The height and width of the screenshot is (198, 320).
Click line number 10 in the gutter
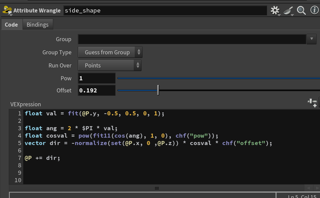(18, 180)
